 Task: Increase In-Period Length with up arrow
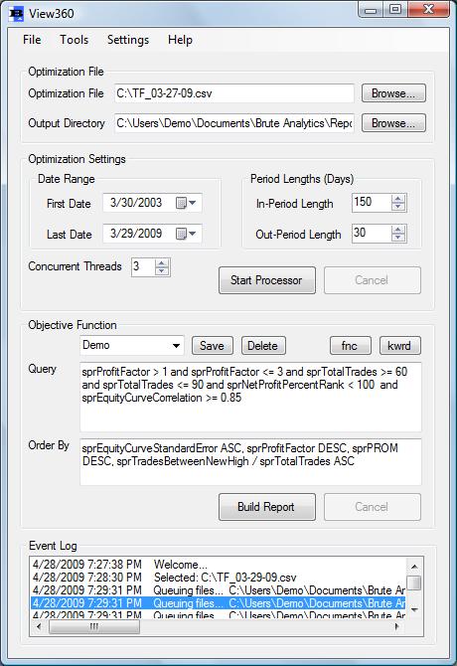(x=398, y=199)
